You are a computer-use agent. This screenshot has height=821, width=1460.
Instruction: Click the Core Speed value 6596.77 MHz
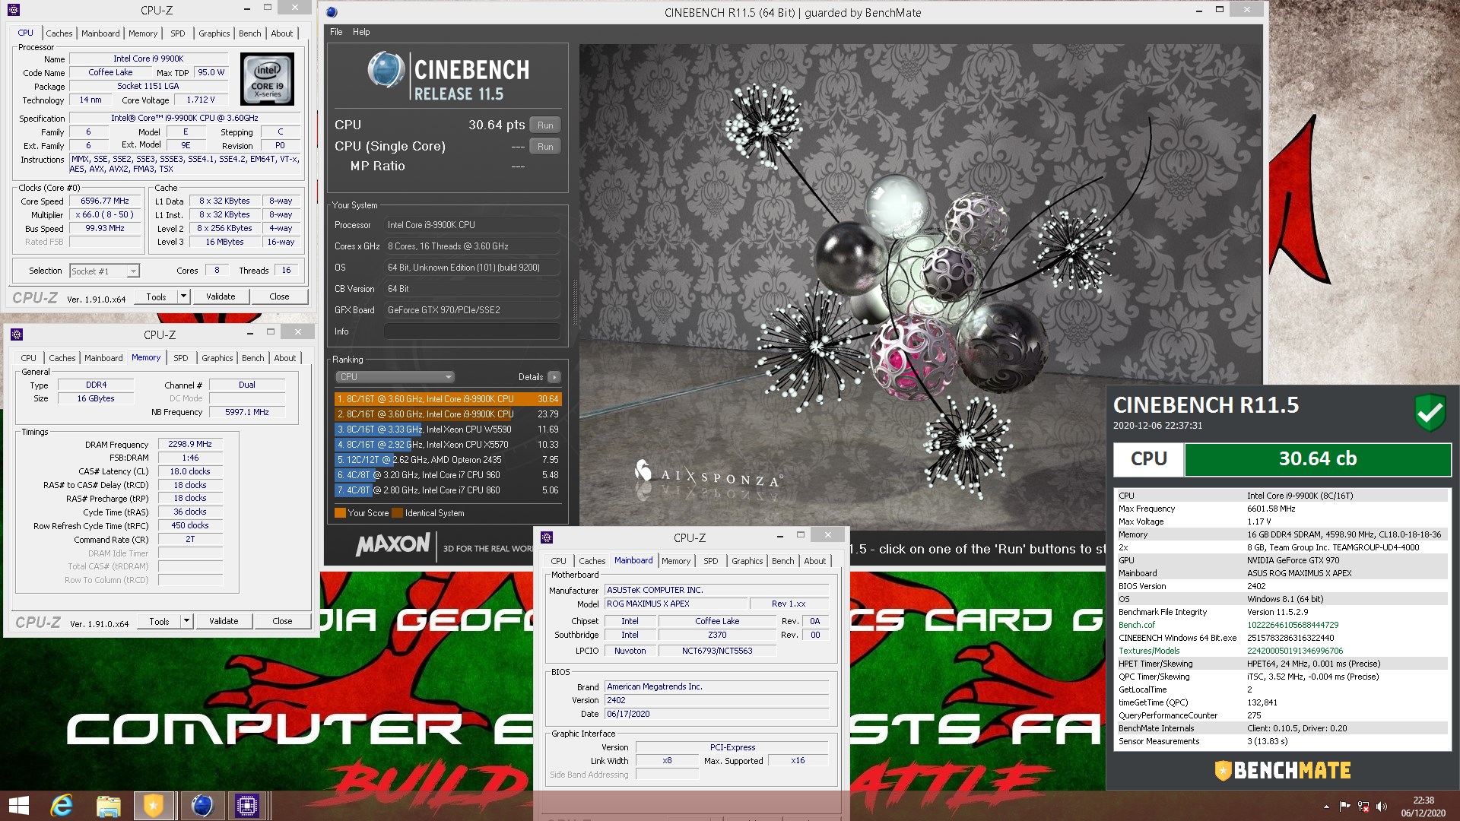coord(105,201)
